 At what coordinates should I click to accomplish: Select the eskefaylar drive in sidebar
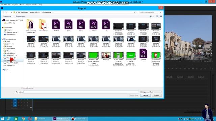[10, 65]
